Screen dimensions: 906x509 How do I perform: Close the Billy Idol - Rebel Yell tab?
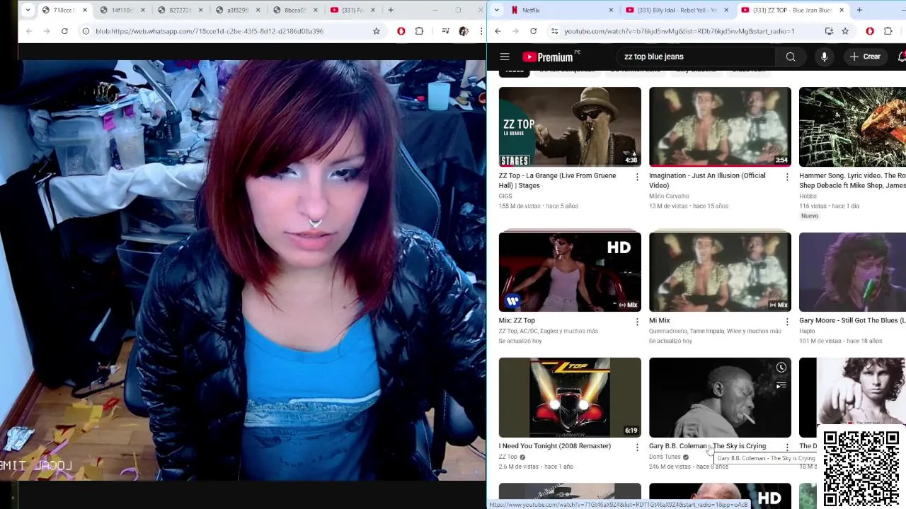[x=726, y=10]
